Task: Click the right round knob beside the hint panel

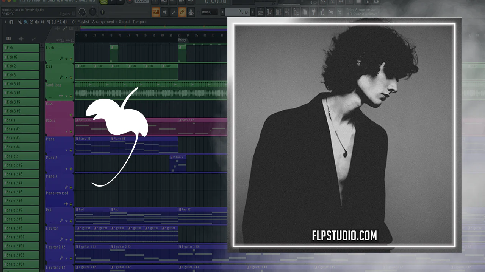Action: click(93, 12)
